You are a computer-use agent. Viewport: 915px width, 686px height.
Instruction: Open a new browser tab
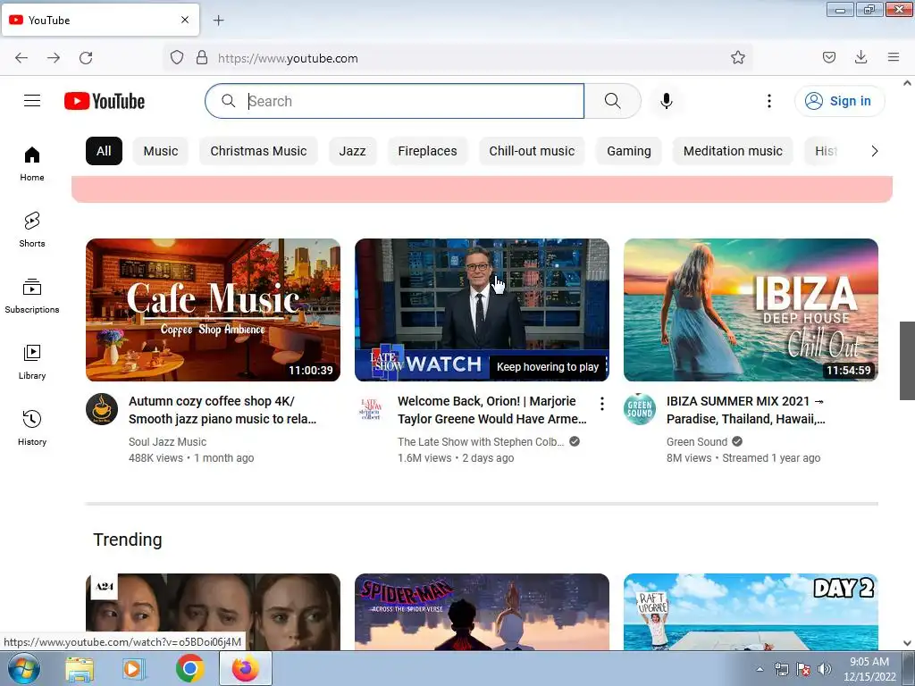click(218, 21)
